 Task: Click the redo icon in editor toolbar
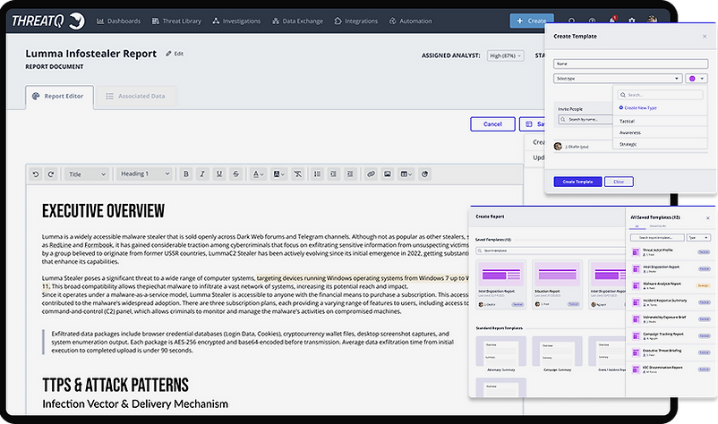[x=51, y=174]
